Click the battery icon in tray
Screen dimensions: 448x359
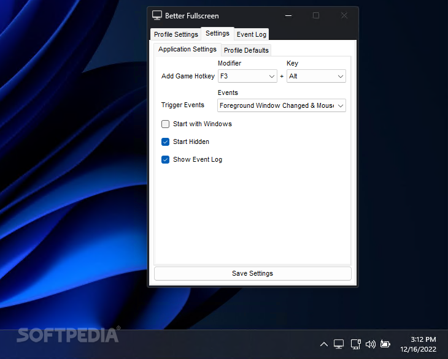click(x=385, y=344)
